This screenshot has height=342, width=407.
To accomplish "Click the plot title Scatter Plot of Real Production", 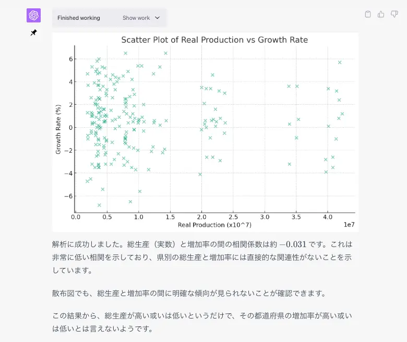I will tap(214, 40).
